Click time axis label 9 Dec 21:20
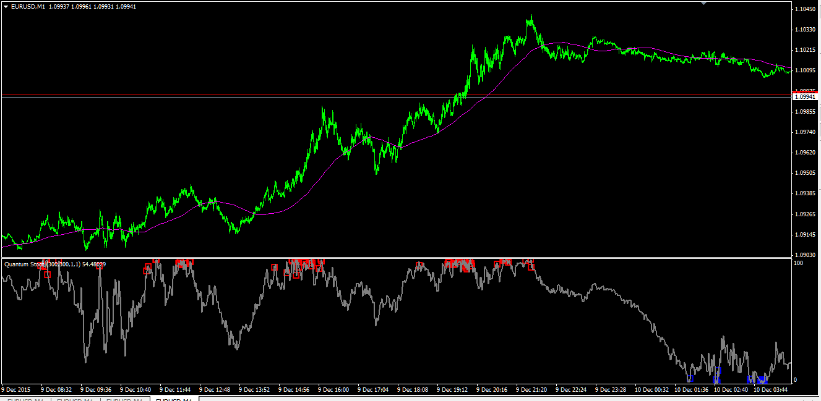The height and width of the screenshot is (401, 821). click(531, 390)
